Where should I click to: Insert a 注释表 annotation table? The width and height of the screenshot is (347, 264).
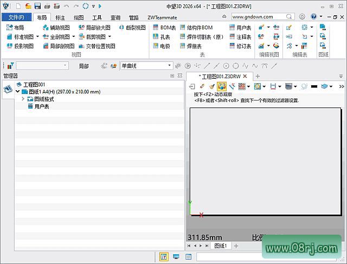240,37
